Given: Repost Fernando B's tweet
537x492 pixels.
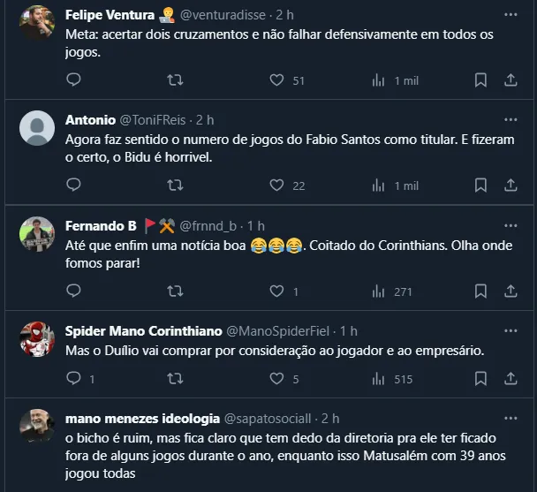Looking at the screenshot, I should click(x=175, y=291).
